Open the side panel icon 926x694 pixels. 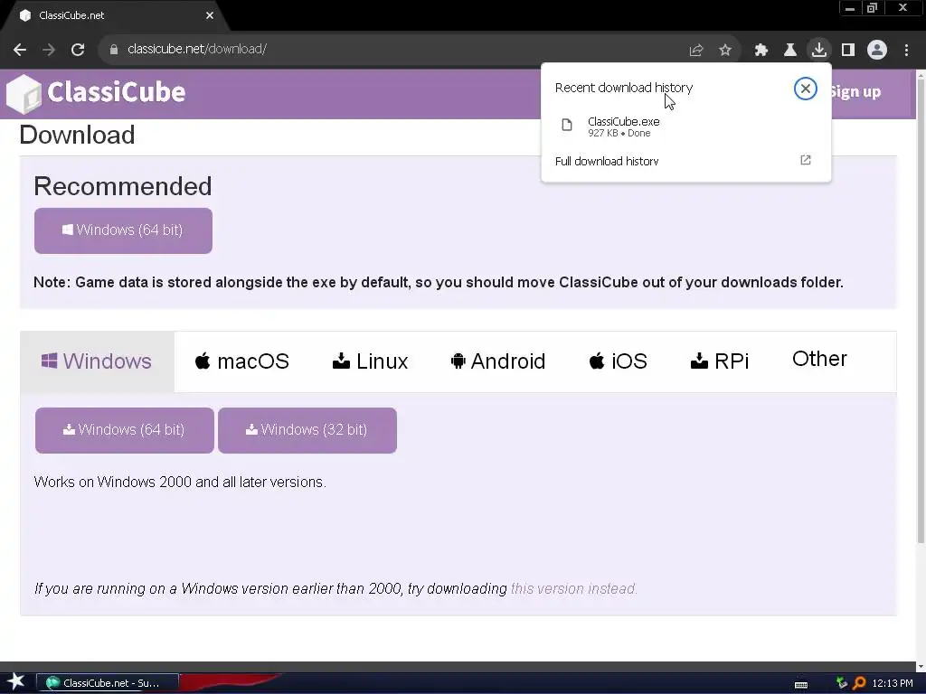pos(848,51)
